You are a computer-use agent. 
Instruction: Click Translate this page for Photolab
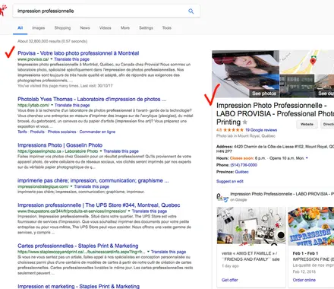(x=72, y=105)
